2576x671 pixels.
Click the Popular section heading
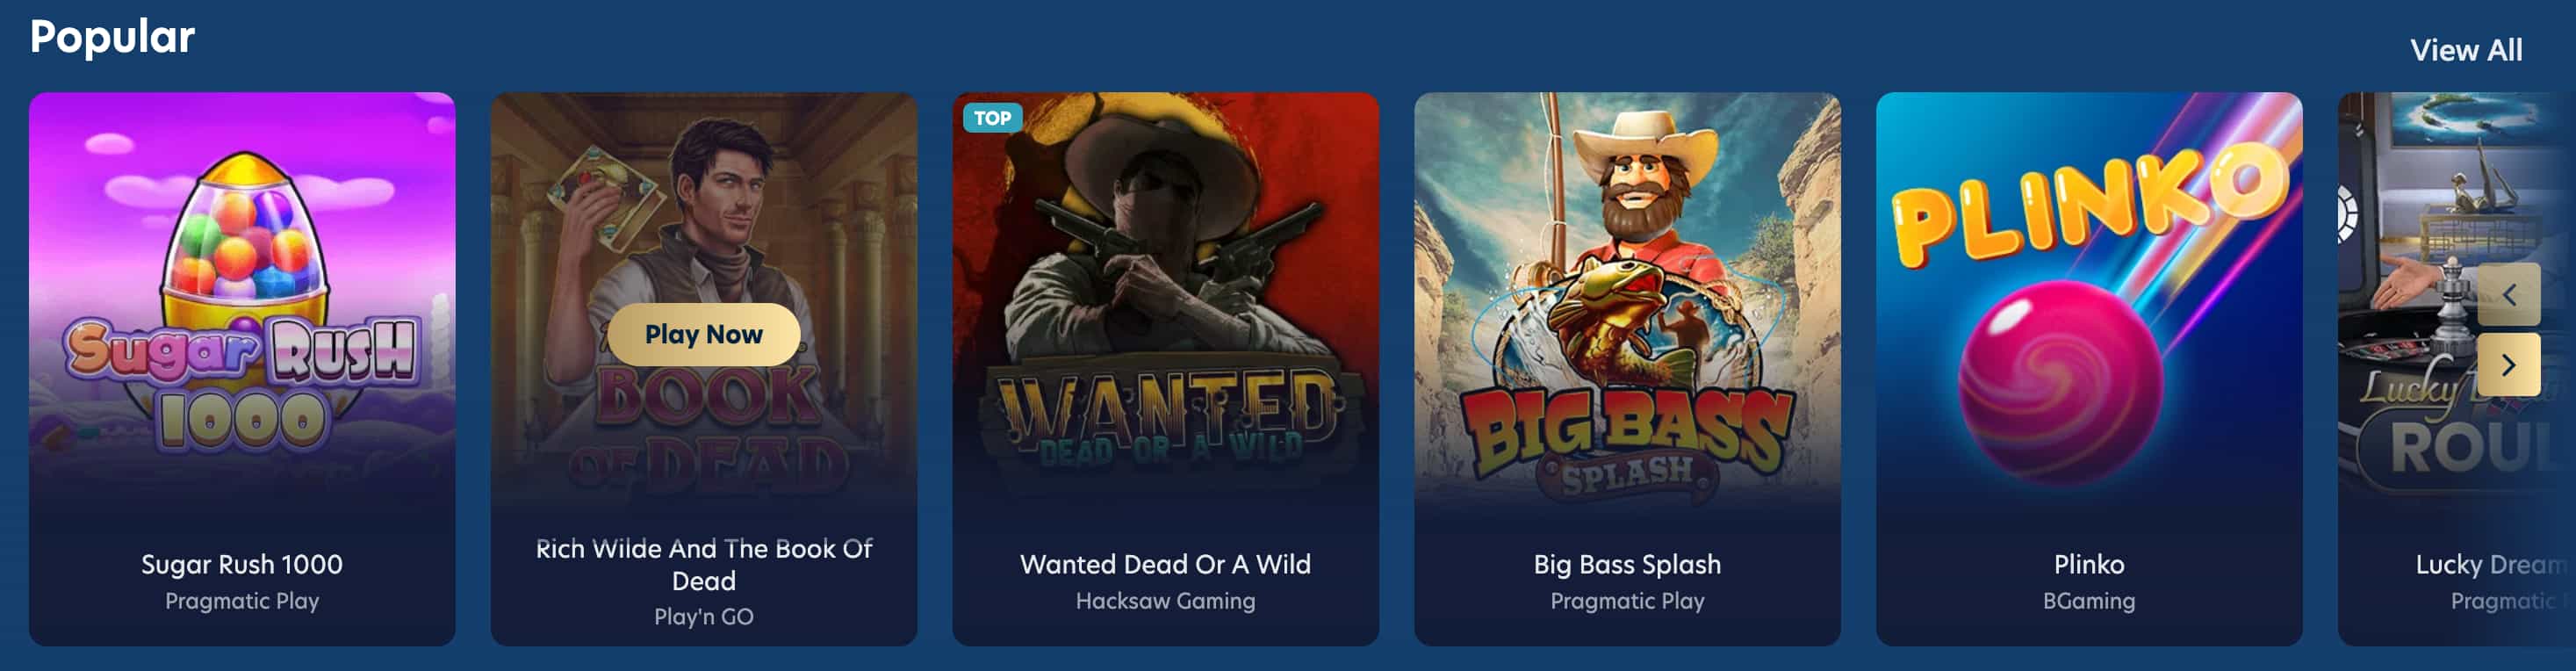(x=112, y=37)
